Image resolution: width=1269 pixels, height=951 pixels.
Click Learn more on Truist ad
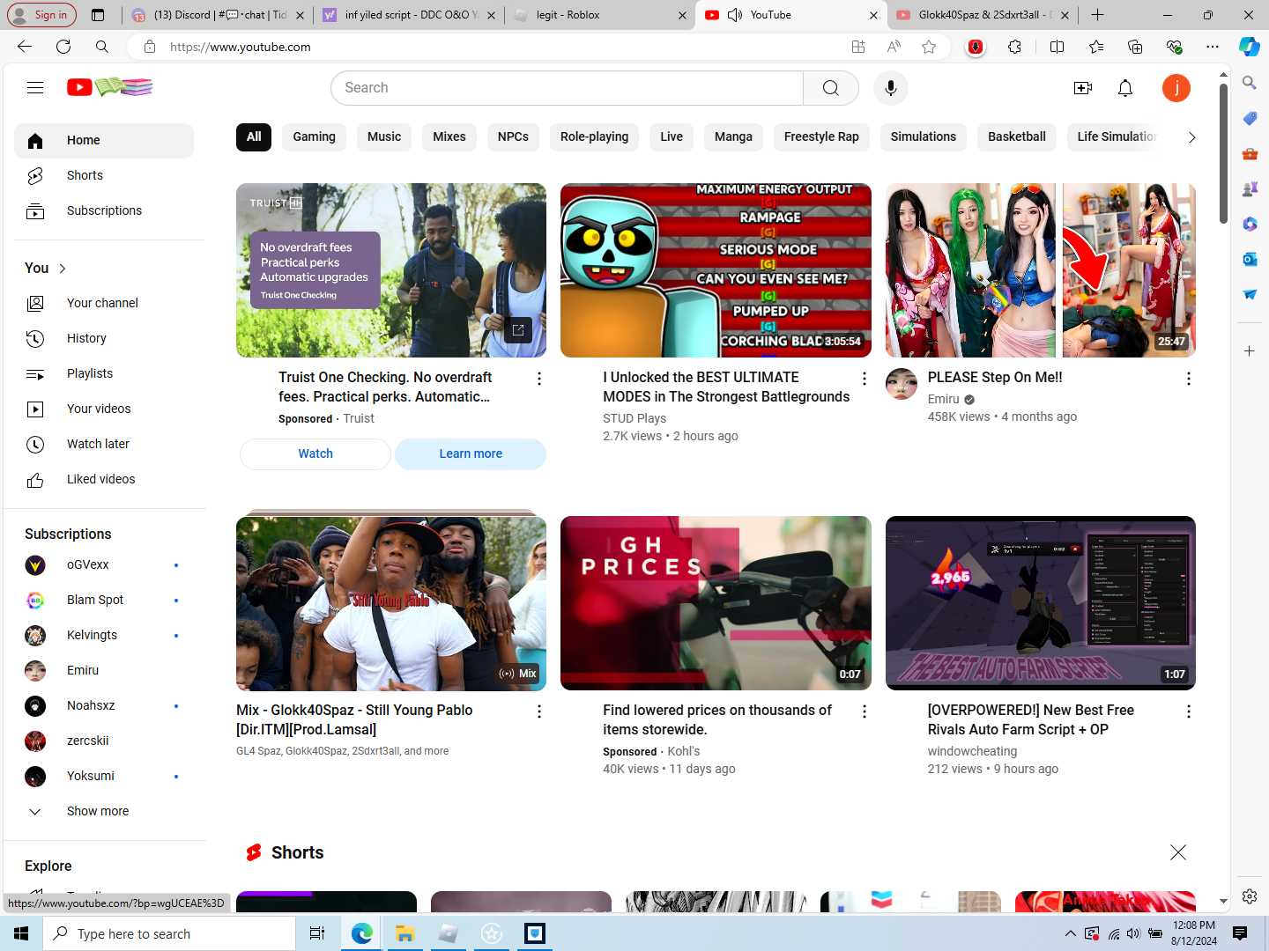click(471, 454)
